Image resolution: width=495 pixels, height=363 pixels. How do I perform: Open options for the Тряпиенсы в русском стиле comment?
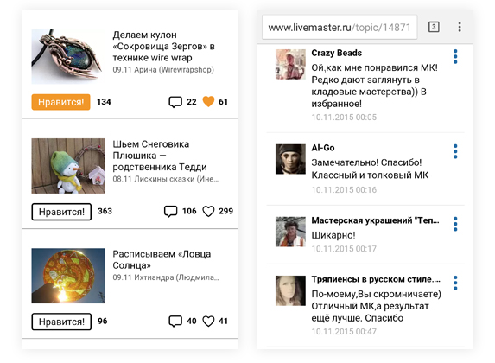click(455, 283)
